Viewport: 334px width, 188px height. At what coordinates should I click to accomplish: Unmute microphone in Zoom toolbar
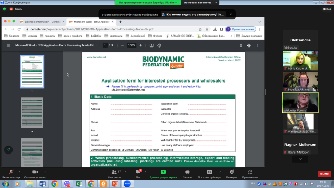tap(11, 172)
